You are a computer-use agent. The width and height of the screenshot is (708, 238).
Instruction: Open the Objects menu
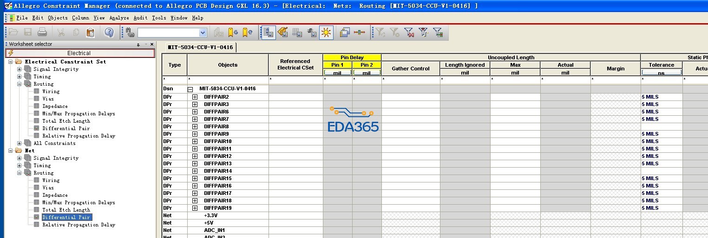coord(58,18)
